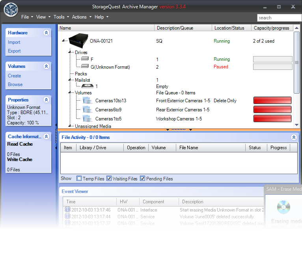The width and height of the screenshot is (302, 257).
Task: Click into the search input field
Action: click(x=280, y=18)
